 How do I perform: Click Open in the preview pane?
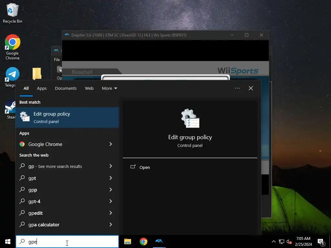click(144, 168)
